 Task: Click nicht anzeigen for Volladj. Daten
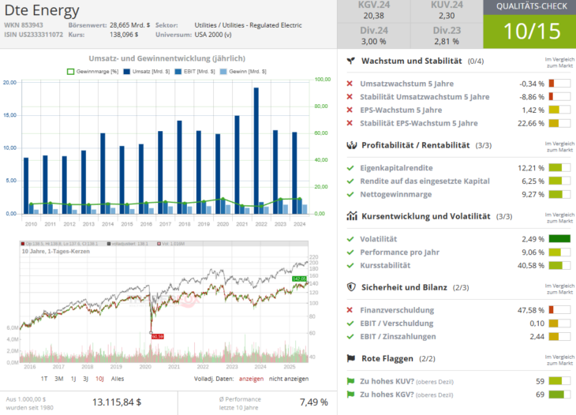289,379
